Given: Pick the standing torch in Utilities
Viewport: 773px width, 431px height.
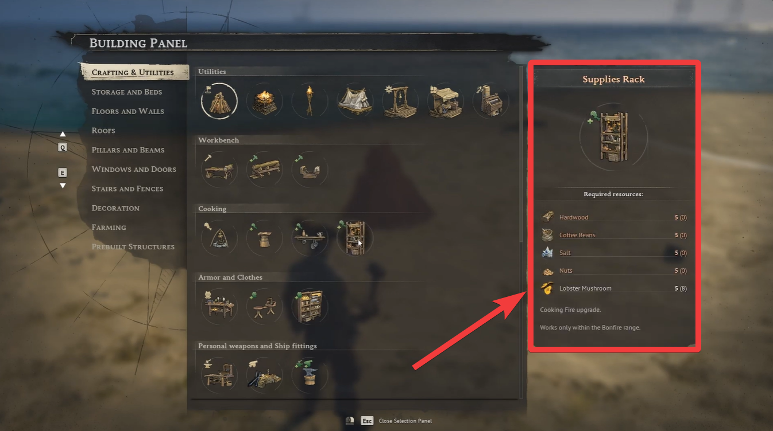Looking at the screenshot, I should (310, 101).
